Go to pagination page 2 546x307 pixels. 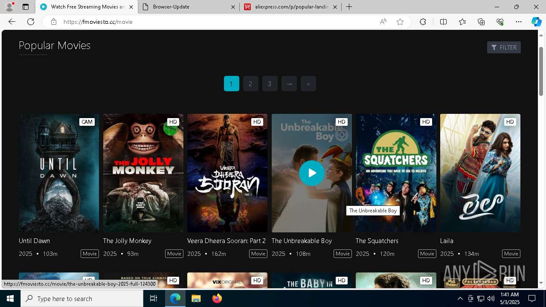tap(250, 84)
